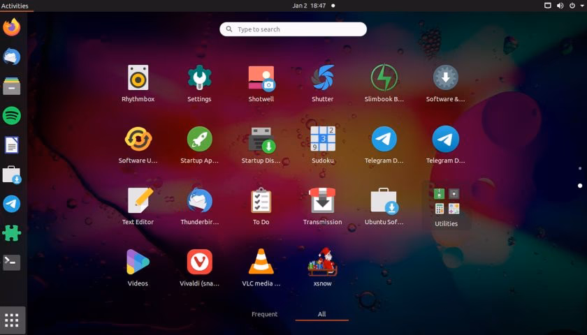
Task: Open the volume indicator in top bar
Action: (560, 6)
